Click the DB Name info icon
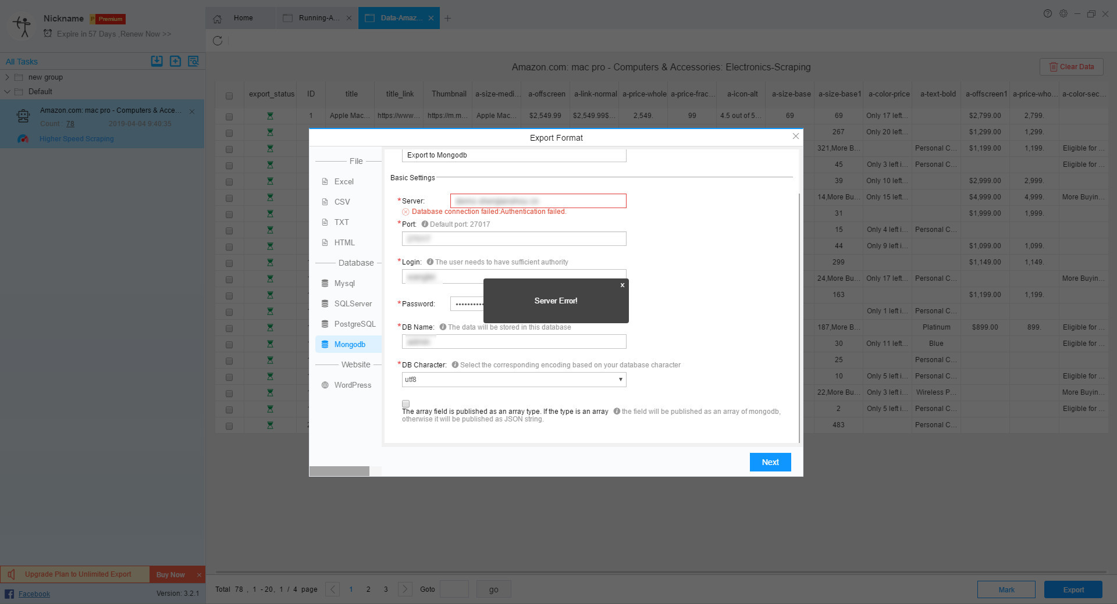 (x=443, y=327)
